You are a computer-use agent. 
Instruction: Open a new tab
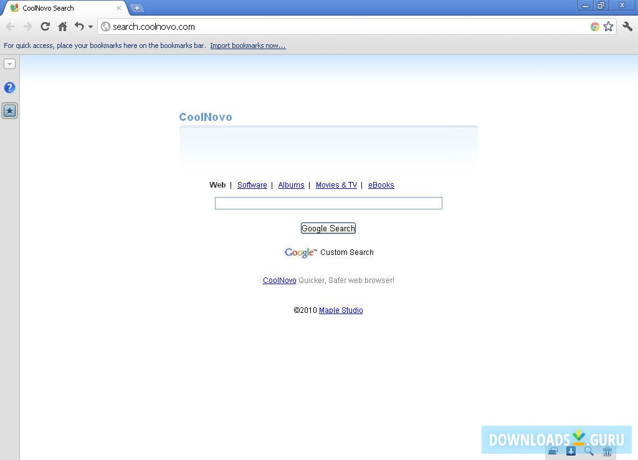click(137, 8)
